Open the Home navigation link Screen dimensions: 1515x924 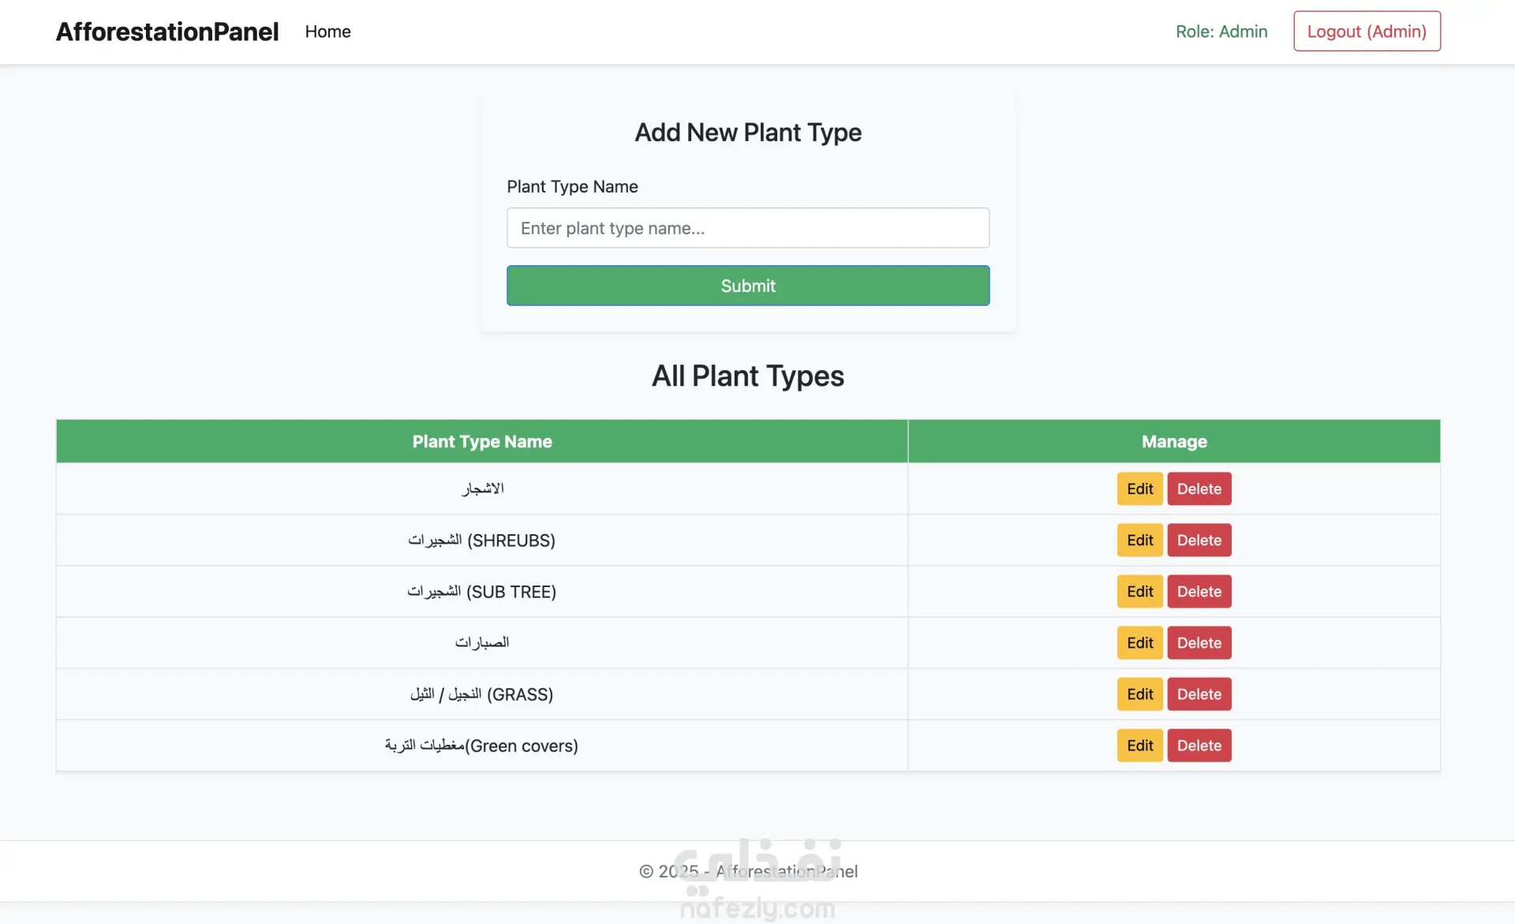click(x=327, y=32)
